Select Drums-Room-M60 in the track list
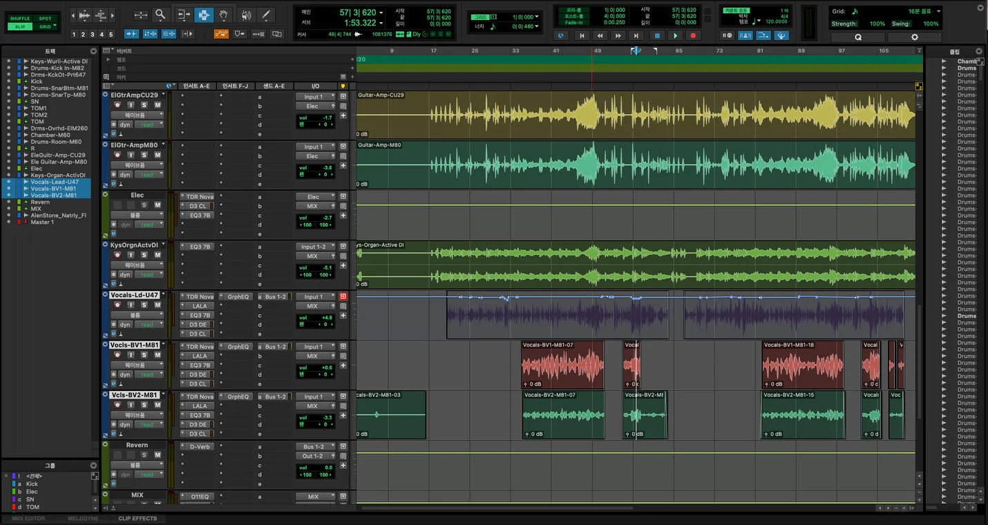The width and height of the screenshot is (988, 525). (x=56, y=142)
